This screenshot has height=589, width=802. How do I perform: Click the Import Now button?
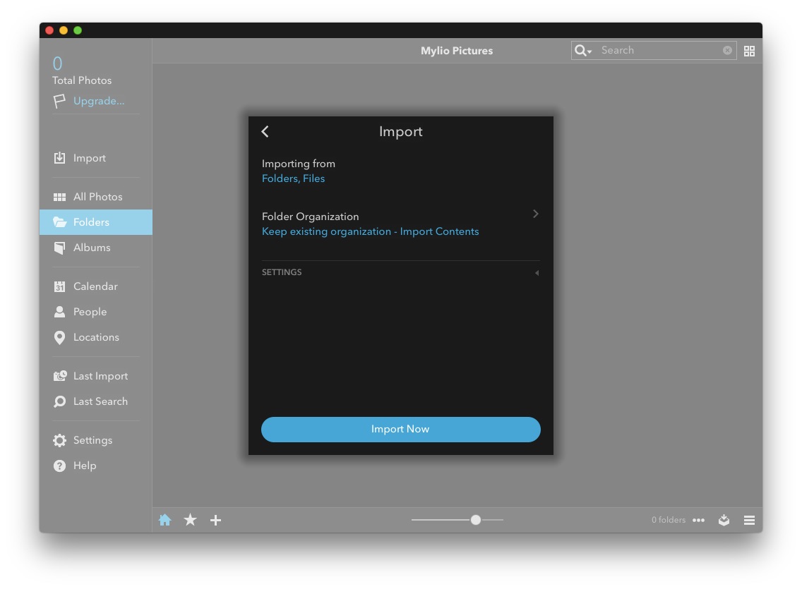(400, 430)
